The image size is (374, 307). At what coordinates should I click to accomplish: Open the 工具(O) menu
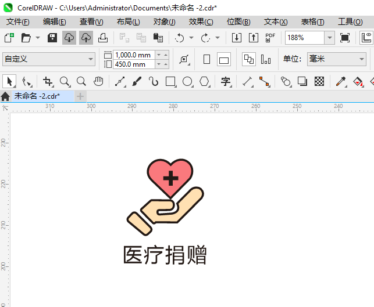350,22
